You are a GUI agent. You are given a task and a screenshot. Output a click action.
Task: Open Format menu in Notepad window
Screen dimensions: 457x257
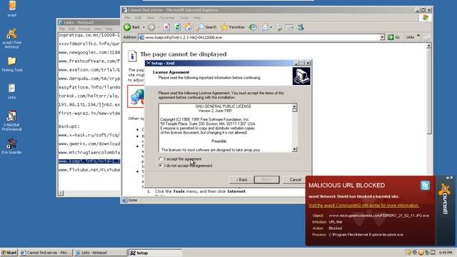point(84,29)
